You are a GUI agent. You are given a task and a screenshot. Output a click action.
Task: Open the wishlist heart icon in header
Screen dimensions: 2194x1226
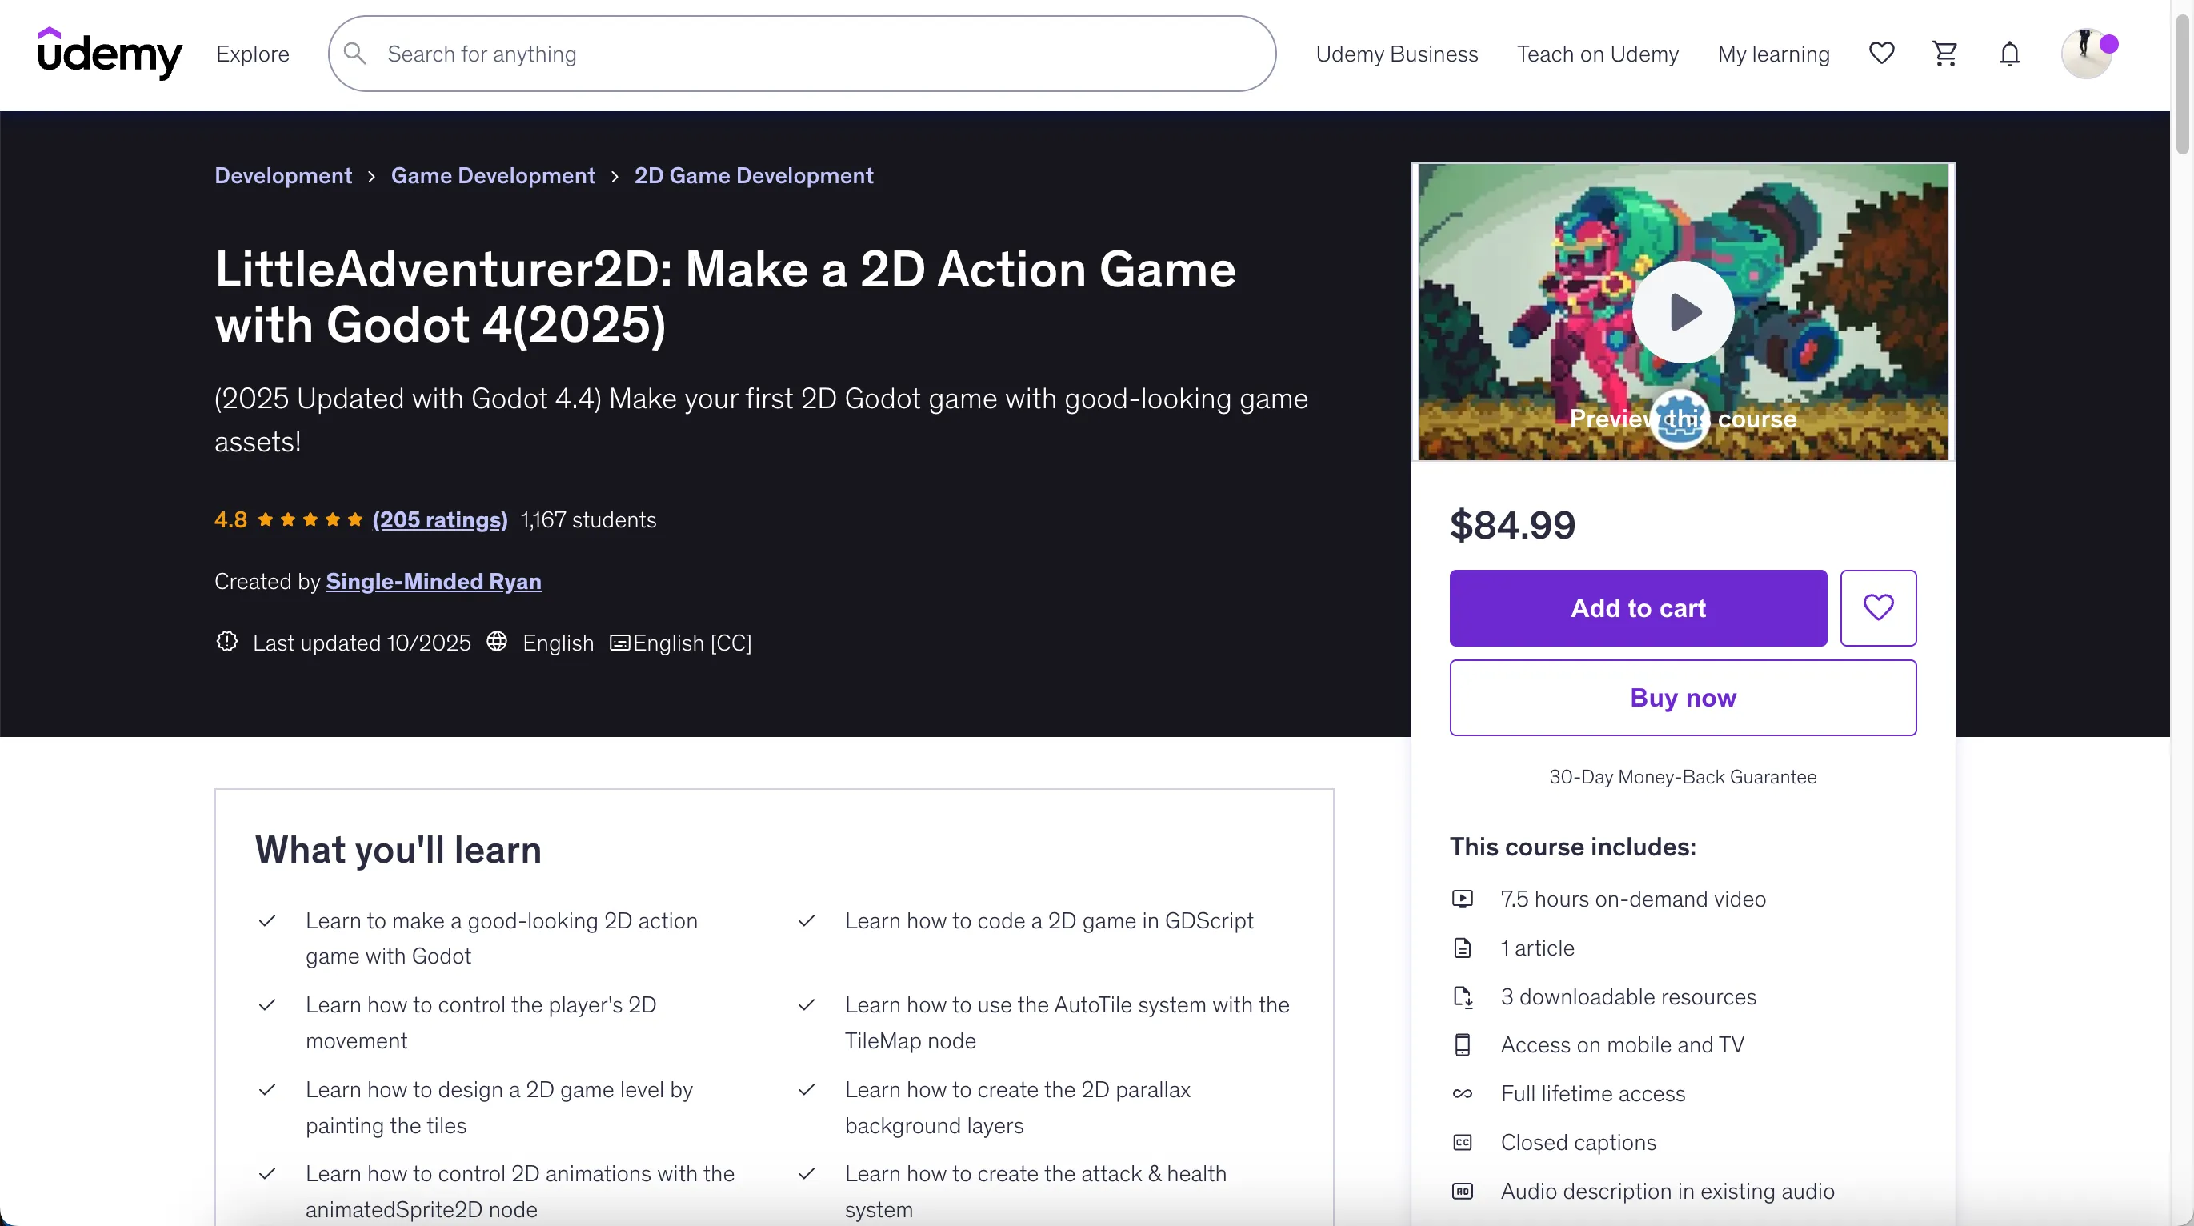click(1880, 54)
